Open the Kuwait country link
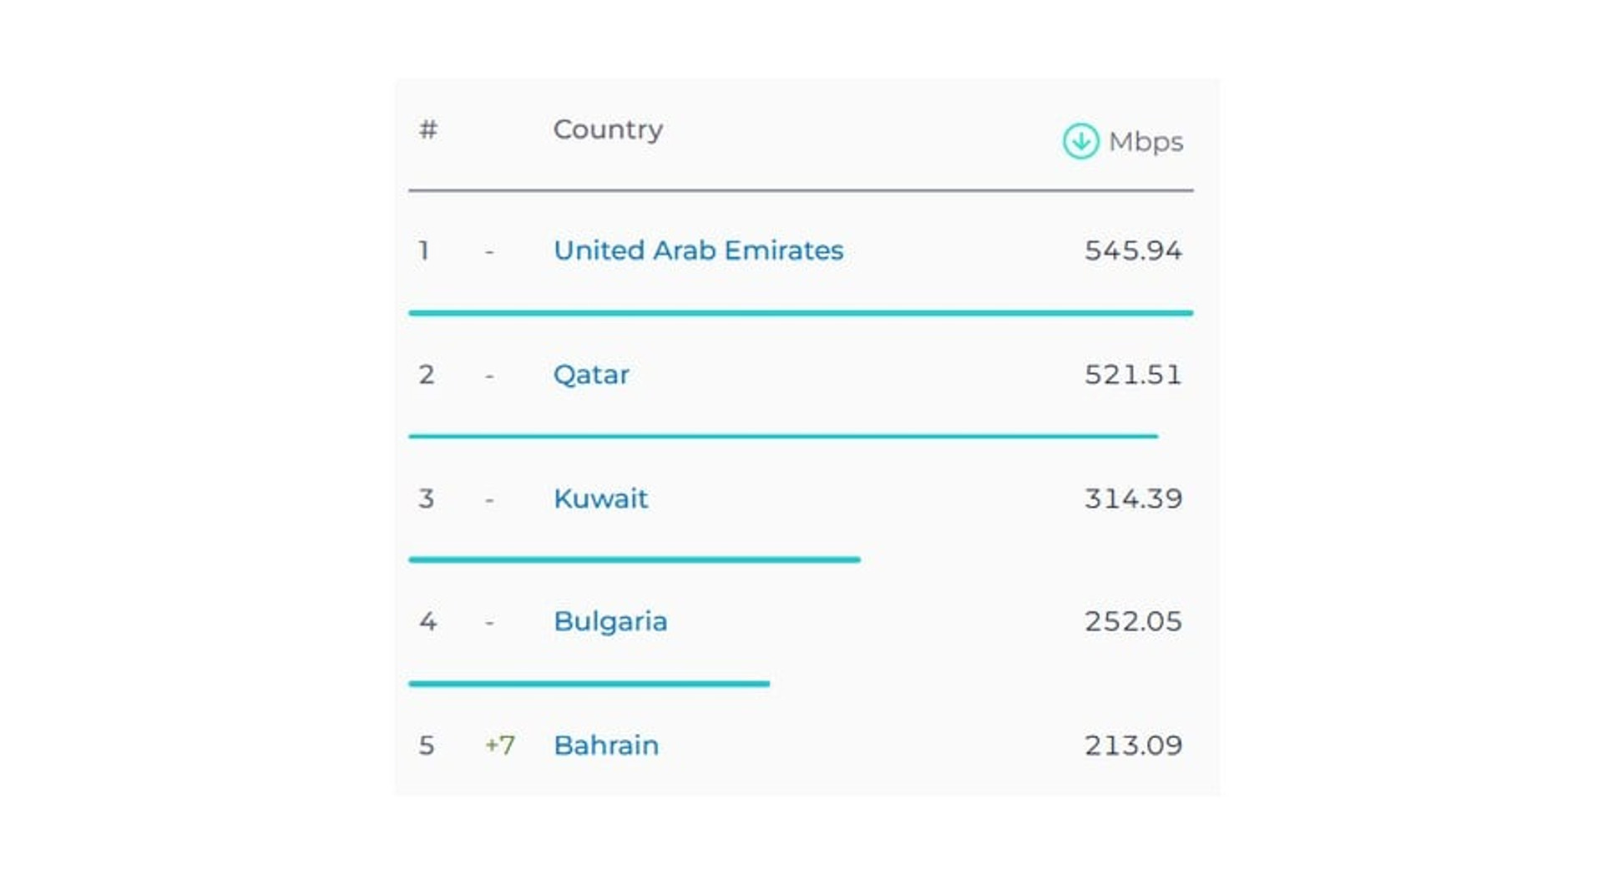1603x880 pixels. pyautogui.click(x=600, y=498)
